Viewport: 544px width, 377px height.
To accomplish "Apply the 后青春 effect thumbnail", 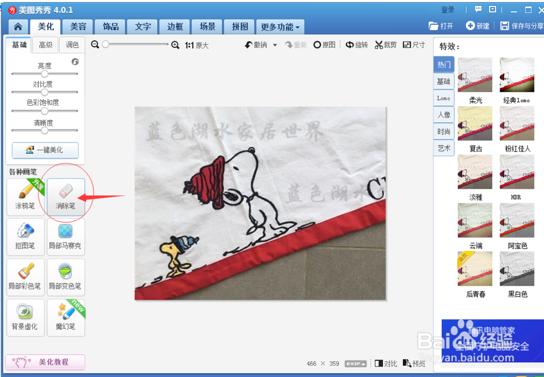I will pos(475,269).
